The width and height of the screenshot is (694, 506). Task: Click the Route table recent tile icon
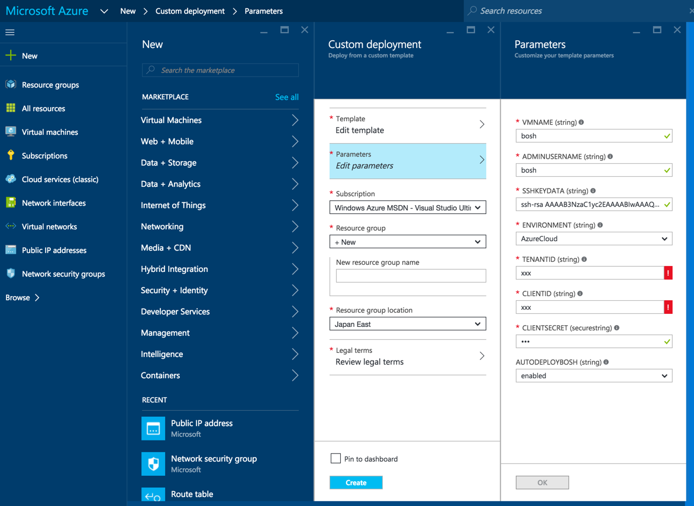(153, 495)
